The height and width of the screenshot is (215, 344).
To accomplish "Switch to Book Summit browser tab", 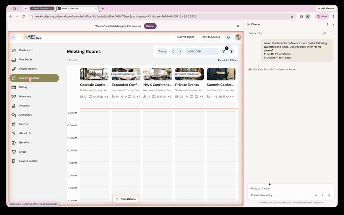I will (42, 8).
